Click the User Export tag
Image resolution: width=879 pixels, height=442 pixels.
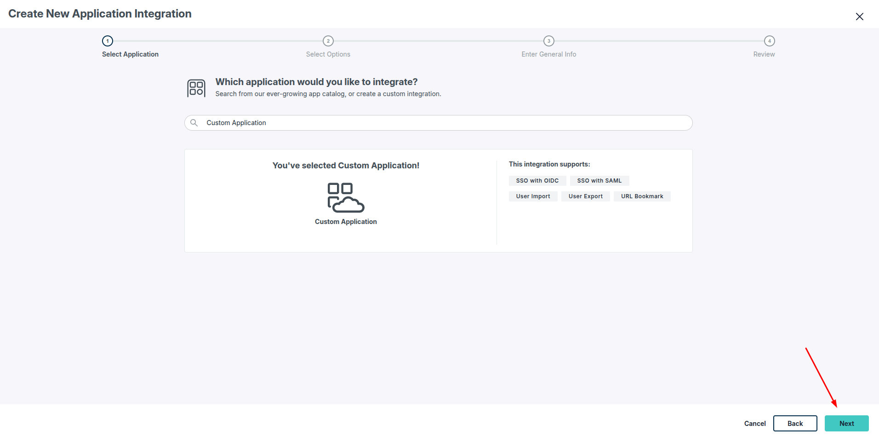(x=586, y=196)
